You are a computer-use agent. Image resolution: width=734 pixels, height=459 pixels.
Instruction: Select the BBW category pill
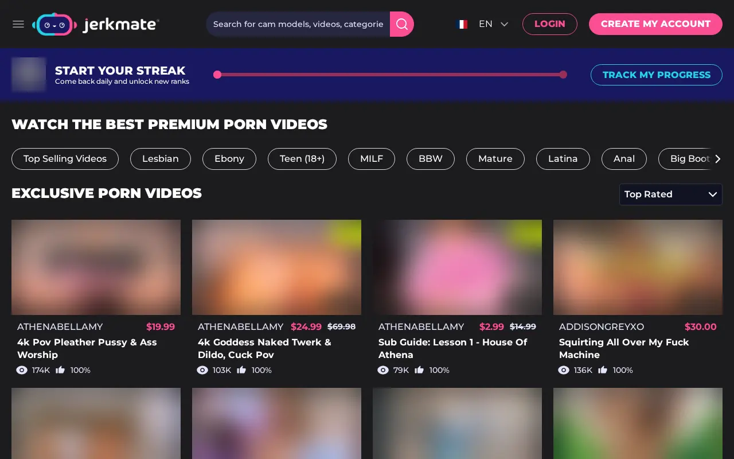point(431,159)
